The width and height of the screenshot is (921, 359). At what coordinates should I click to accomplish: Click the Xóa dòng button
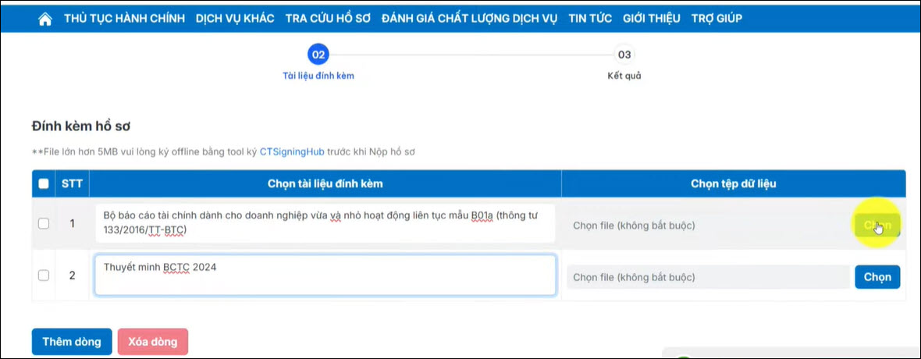click(x=153, y=342)
